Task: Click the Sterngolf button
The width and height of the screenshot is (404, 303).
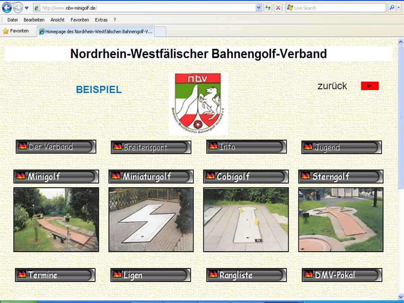Action: (341, 176)
